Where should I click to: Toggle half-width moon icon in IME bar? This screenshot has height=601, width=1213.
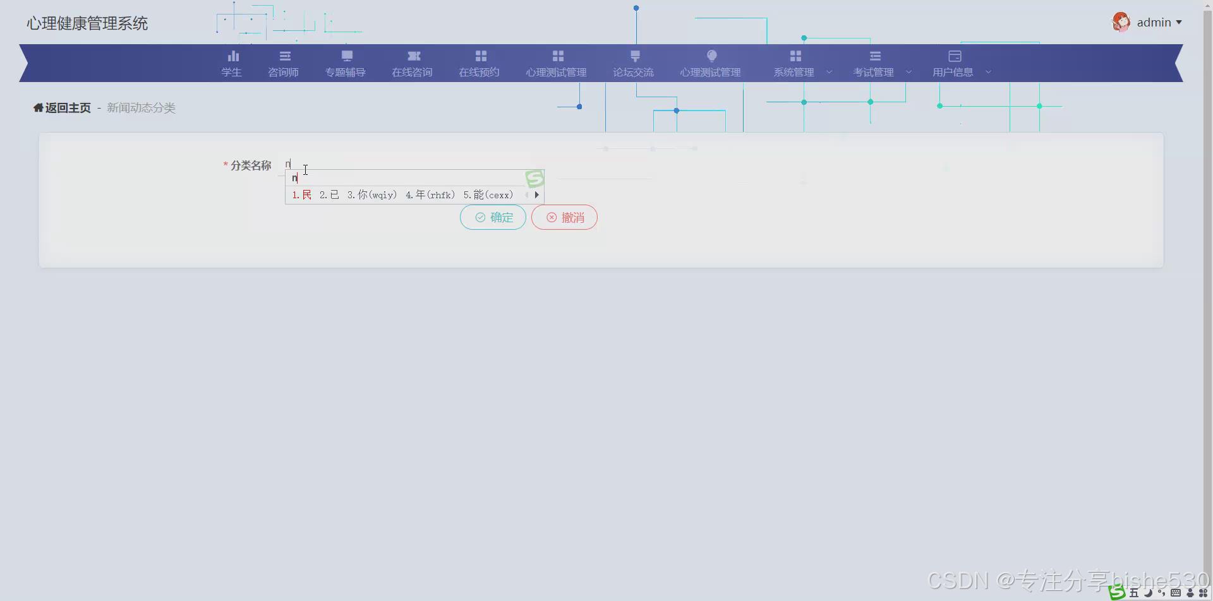pyautogui.click(x=1148, y=593)
